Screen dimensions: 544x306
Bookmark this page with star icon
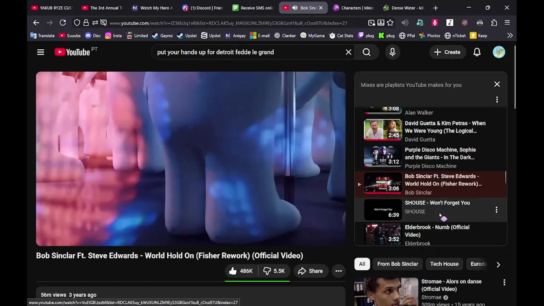pyautogui.click(x=390, y=23)
